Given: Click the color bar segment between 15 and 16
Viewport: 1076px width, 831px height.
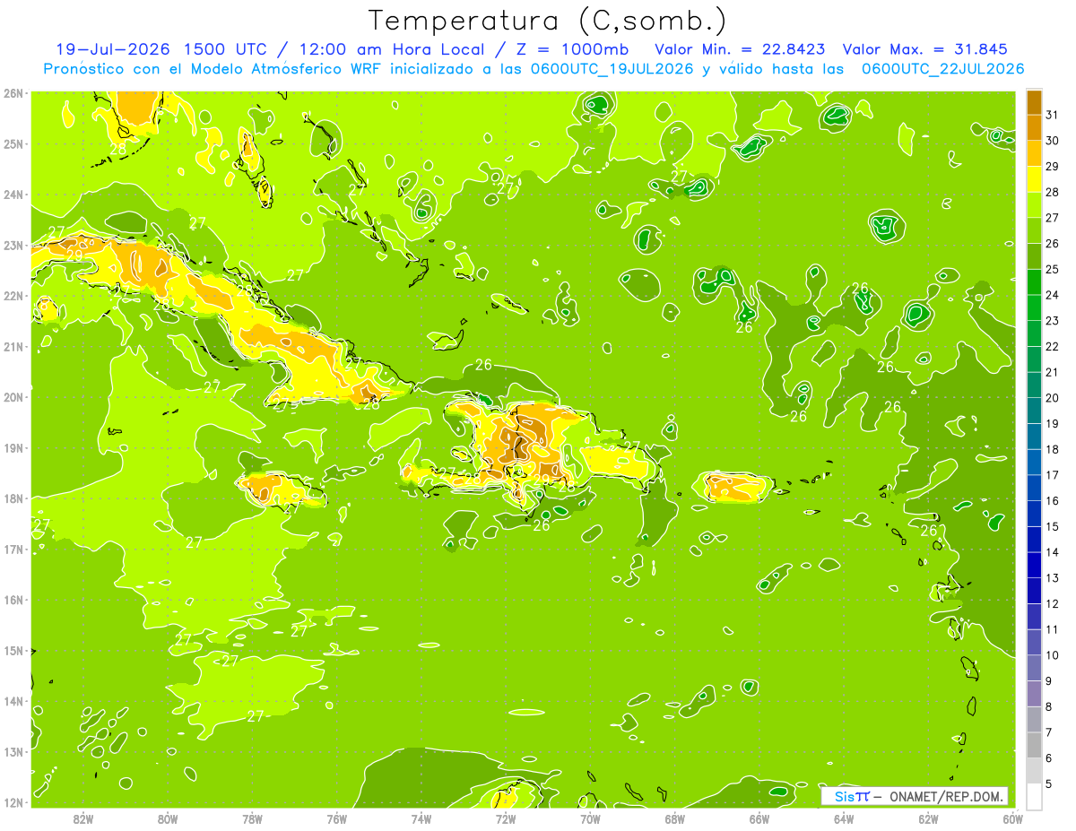Looking at the screenshot, I should [1034, 513].
